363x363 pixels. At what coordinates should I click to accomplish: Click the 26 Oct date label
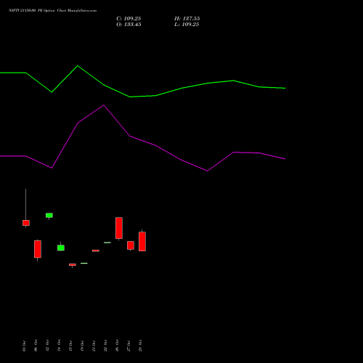point(117,346)
